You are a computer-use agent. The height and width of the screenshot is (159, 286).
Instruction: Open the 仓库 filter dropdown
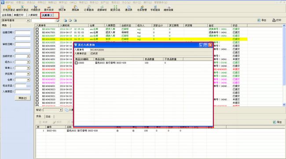click(28, 80)
